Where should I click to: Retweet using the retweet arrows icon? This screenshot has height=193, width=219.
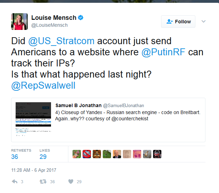coord(43,182)
